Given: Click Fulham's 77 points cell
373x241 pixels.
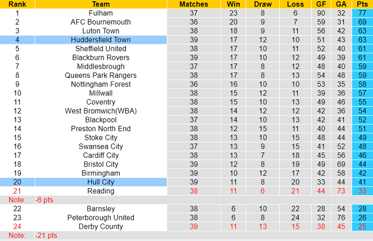Looking at the screenshot, I should tap(362, 13).
